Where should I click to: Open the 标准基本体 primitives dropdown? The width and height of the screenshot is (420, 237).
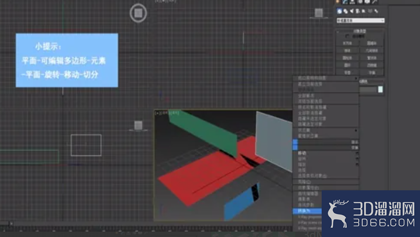[360, 20]
